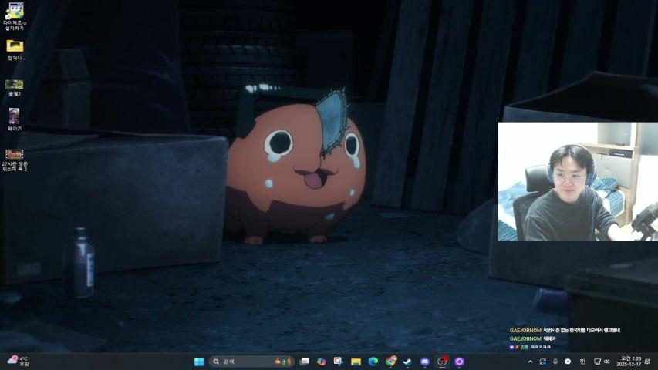Open the clock and date calendar flyout

click(630, 362)
